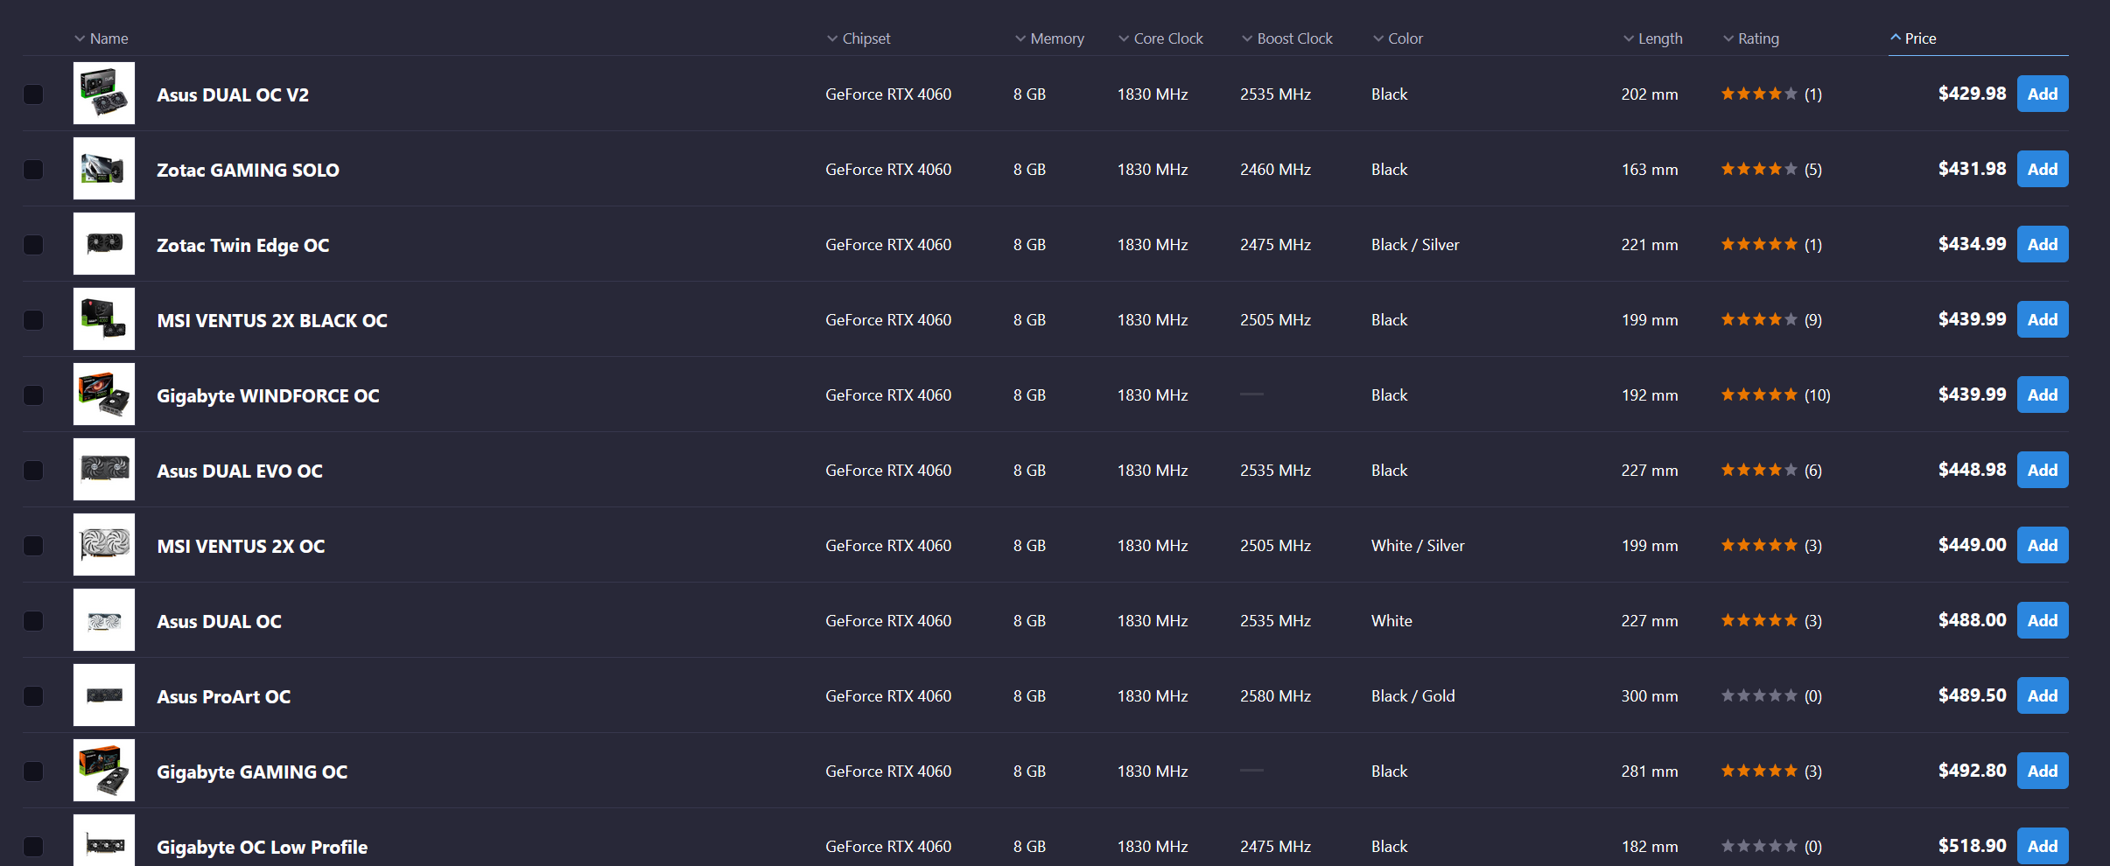Open Asus DUAL EVO OC image

click(x=104, y=470)
